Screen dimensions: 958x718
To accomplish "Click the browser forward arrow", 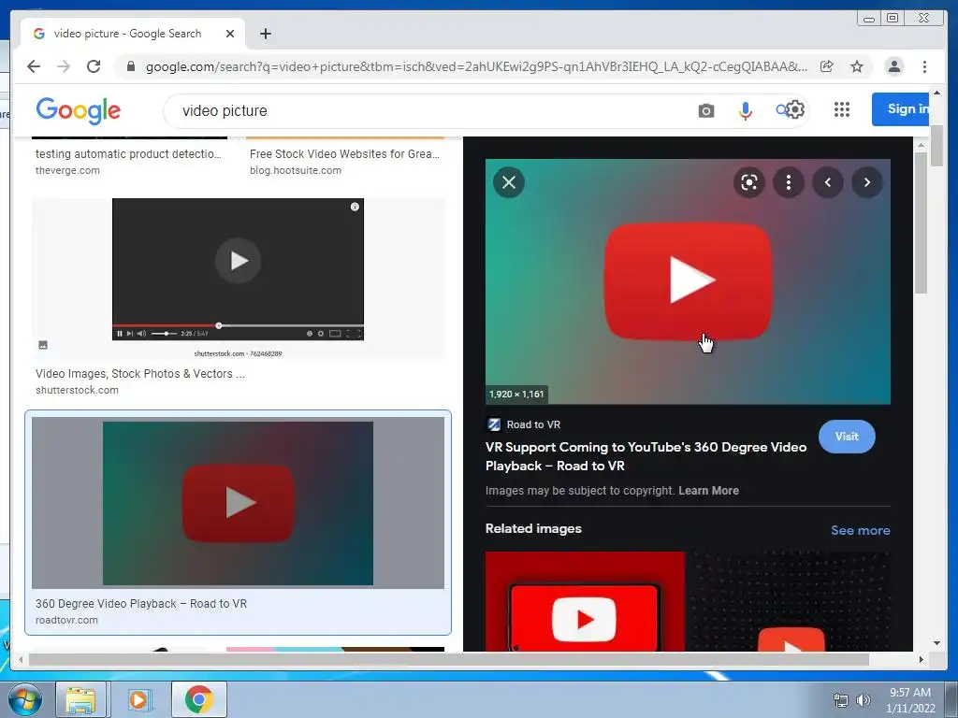I will (x=64, y=66).
